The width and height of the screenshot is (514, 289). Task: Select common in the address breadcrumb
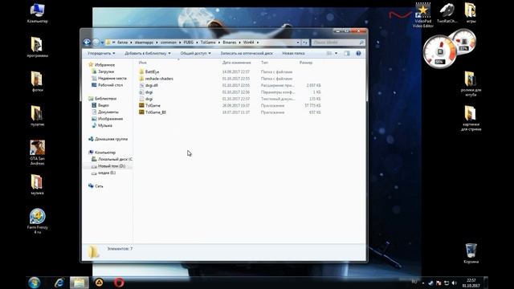[x=169, y=43]
